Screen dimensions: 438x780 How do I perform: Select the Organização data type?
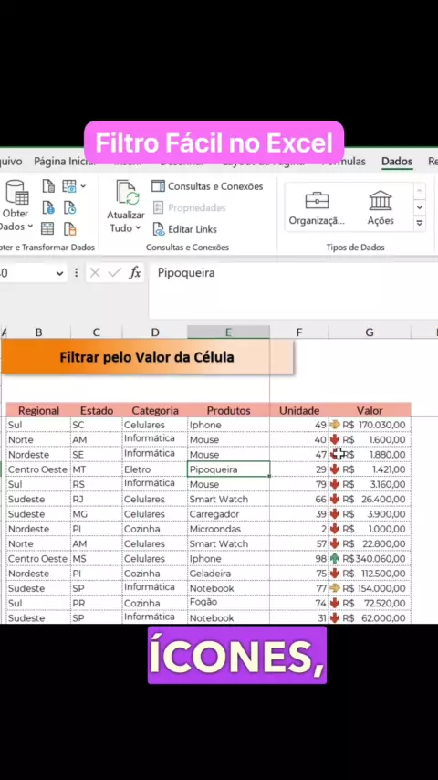tap(317, 208)
